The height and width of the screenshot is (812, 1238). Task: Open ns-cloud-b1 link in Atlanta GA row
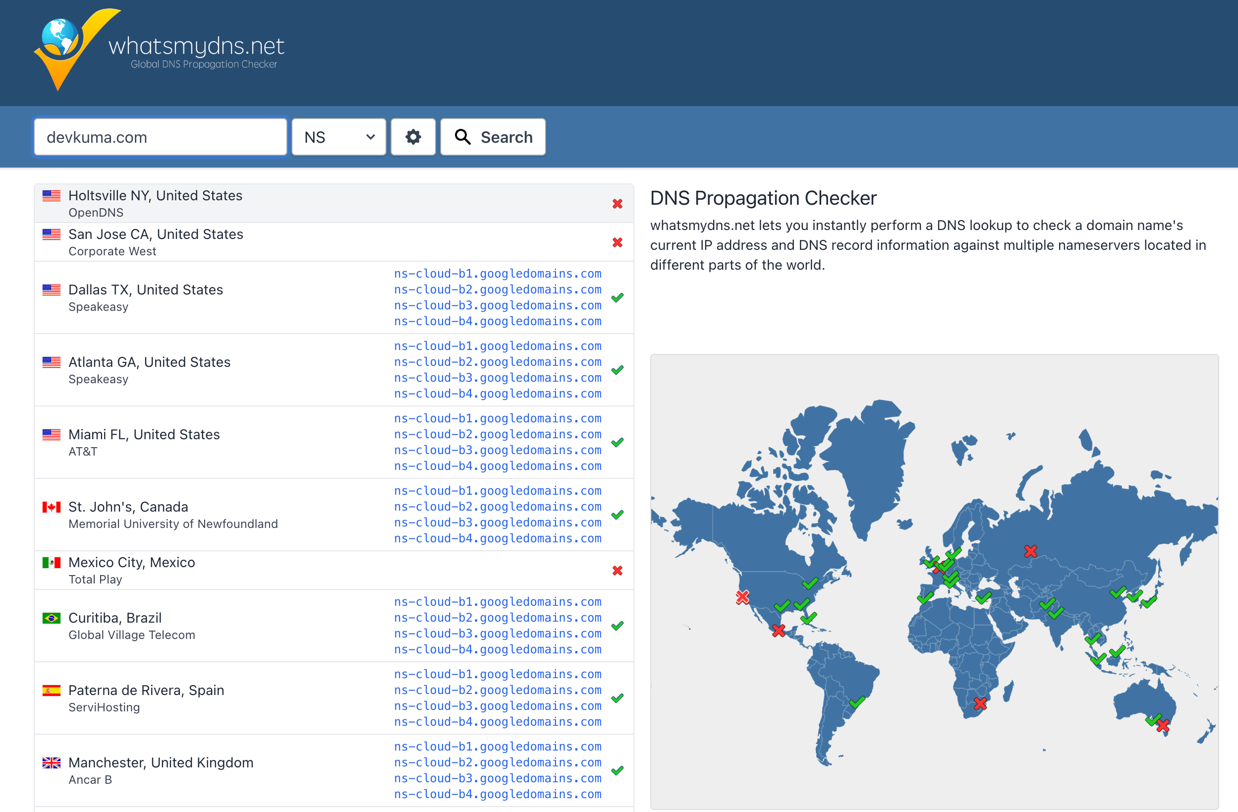(x=497, y=346)
